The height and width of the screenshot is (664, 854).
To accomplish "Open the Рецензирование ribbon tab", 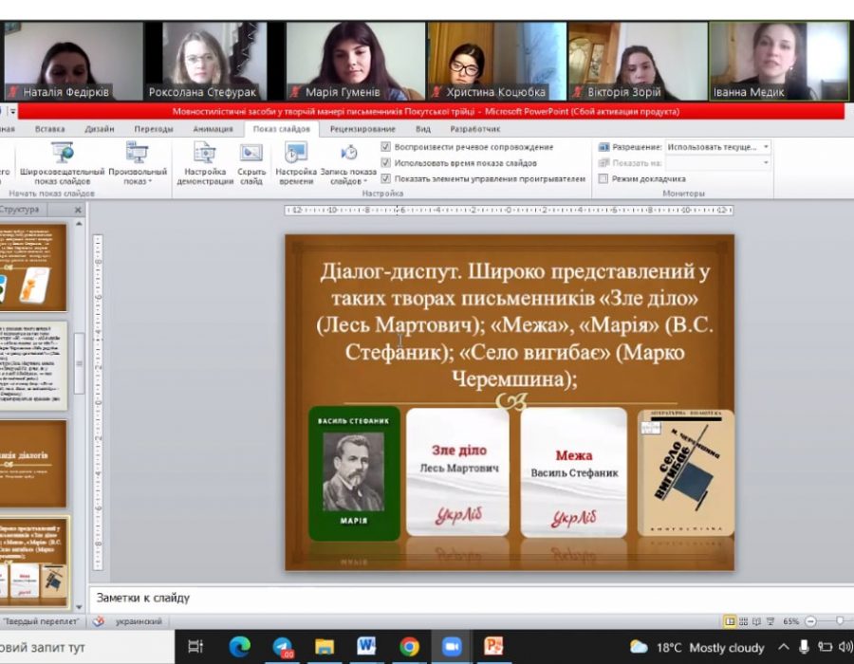I will pyautogui.click(x=362, y=129).
